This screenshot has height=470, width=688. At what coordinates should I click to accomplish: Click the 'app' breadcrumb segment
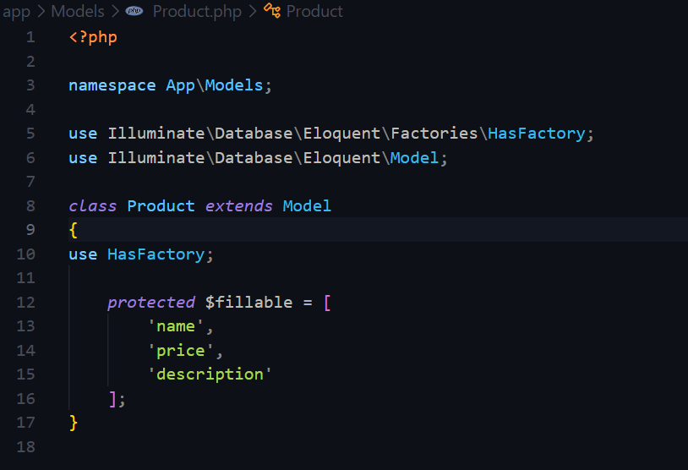(16, 12)
